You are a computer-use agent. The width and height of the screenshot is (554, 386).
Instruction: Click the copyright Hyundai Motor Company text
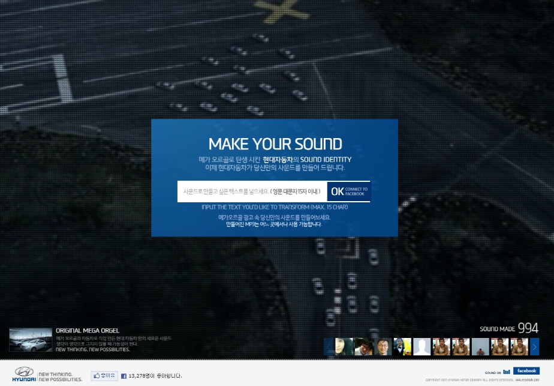click(469, 380)
